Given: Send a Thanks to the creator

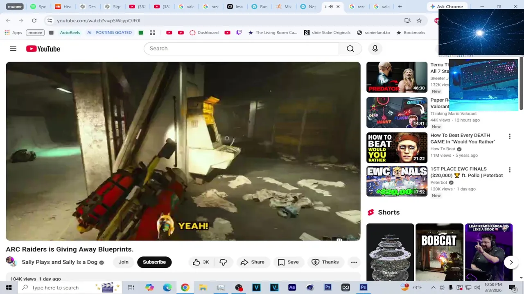Looking at the screenshot, I should (325, 262).
